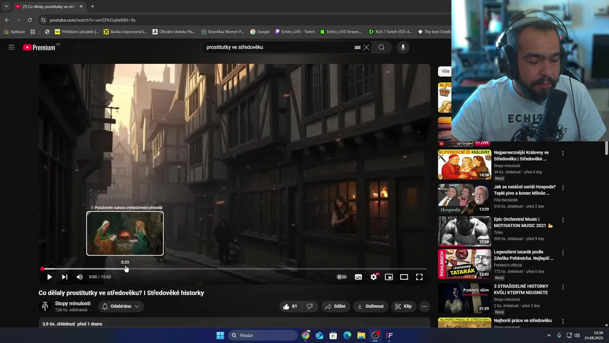
Task: Open the YouTube hamburger guide menu
Action: click(11, 47)
